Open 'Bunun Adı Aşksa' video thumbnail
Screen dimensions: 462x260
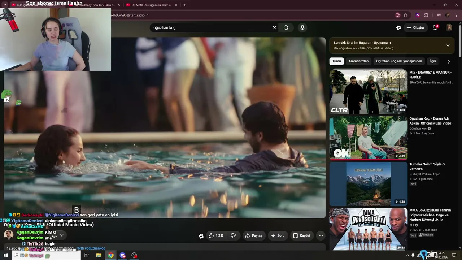coord(368,138)
